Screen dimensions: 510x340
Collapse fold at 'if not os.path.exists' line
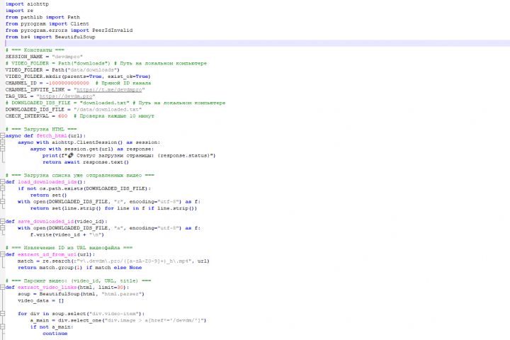3,188
